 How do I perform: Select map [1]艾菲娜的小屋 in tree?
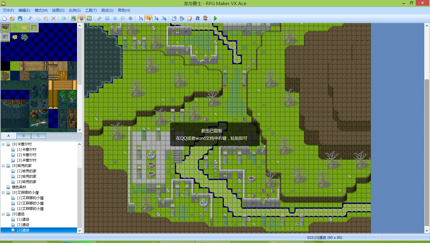click(30, 198)
